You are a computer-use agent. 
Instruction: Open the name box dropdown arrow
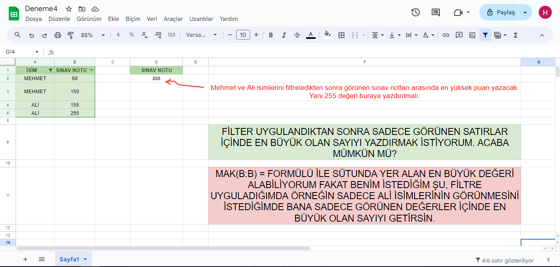point(37,52)
